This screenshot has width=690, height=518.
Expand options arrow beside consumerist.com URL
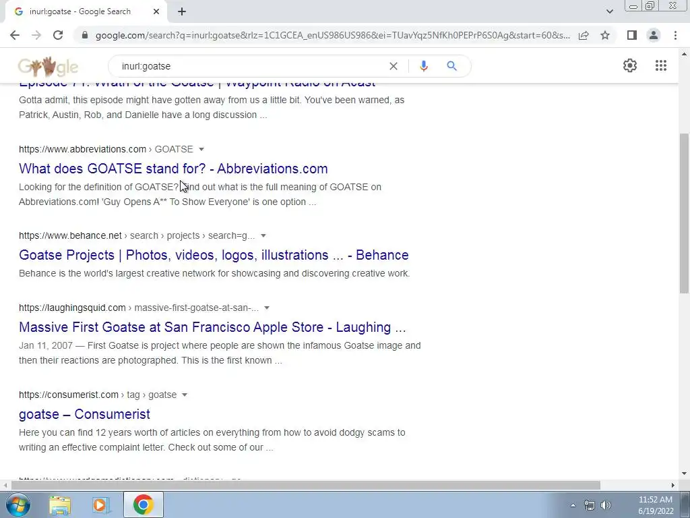click(x=185, y=395)
